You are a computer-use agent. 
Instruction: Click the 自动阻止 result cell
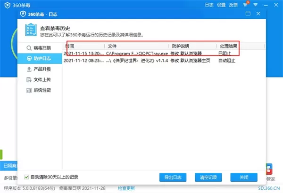227,61
